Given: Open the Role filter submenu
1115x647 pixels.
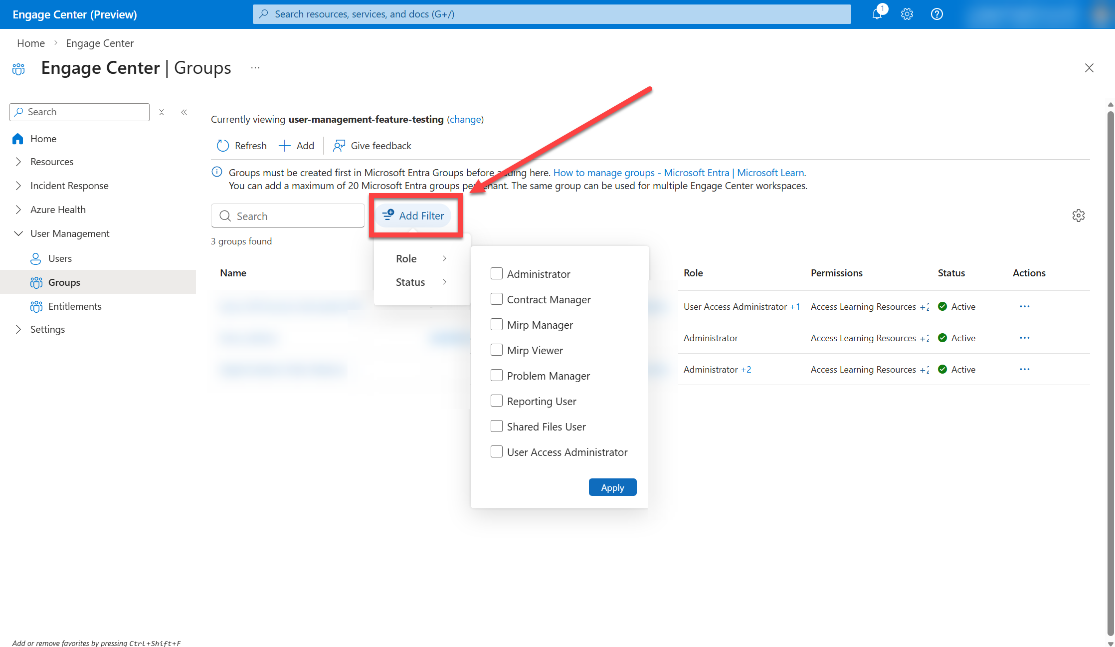Looking at the screenshot, I should (x=421, y=258).
